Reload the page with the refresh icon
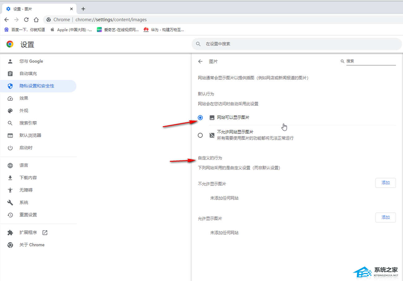 (26, 20)
